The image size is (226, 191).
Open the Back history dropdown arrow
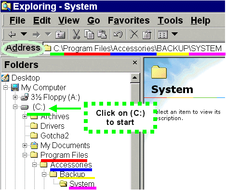(24, 34)
